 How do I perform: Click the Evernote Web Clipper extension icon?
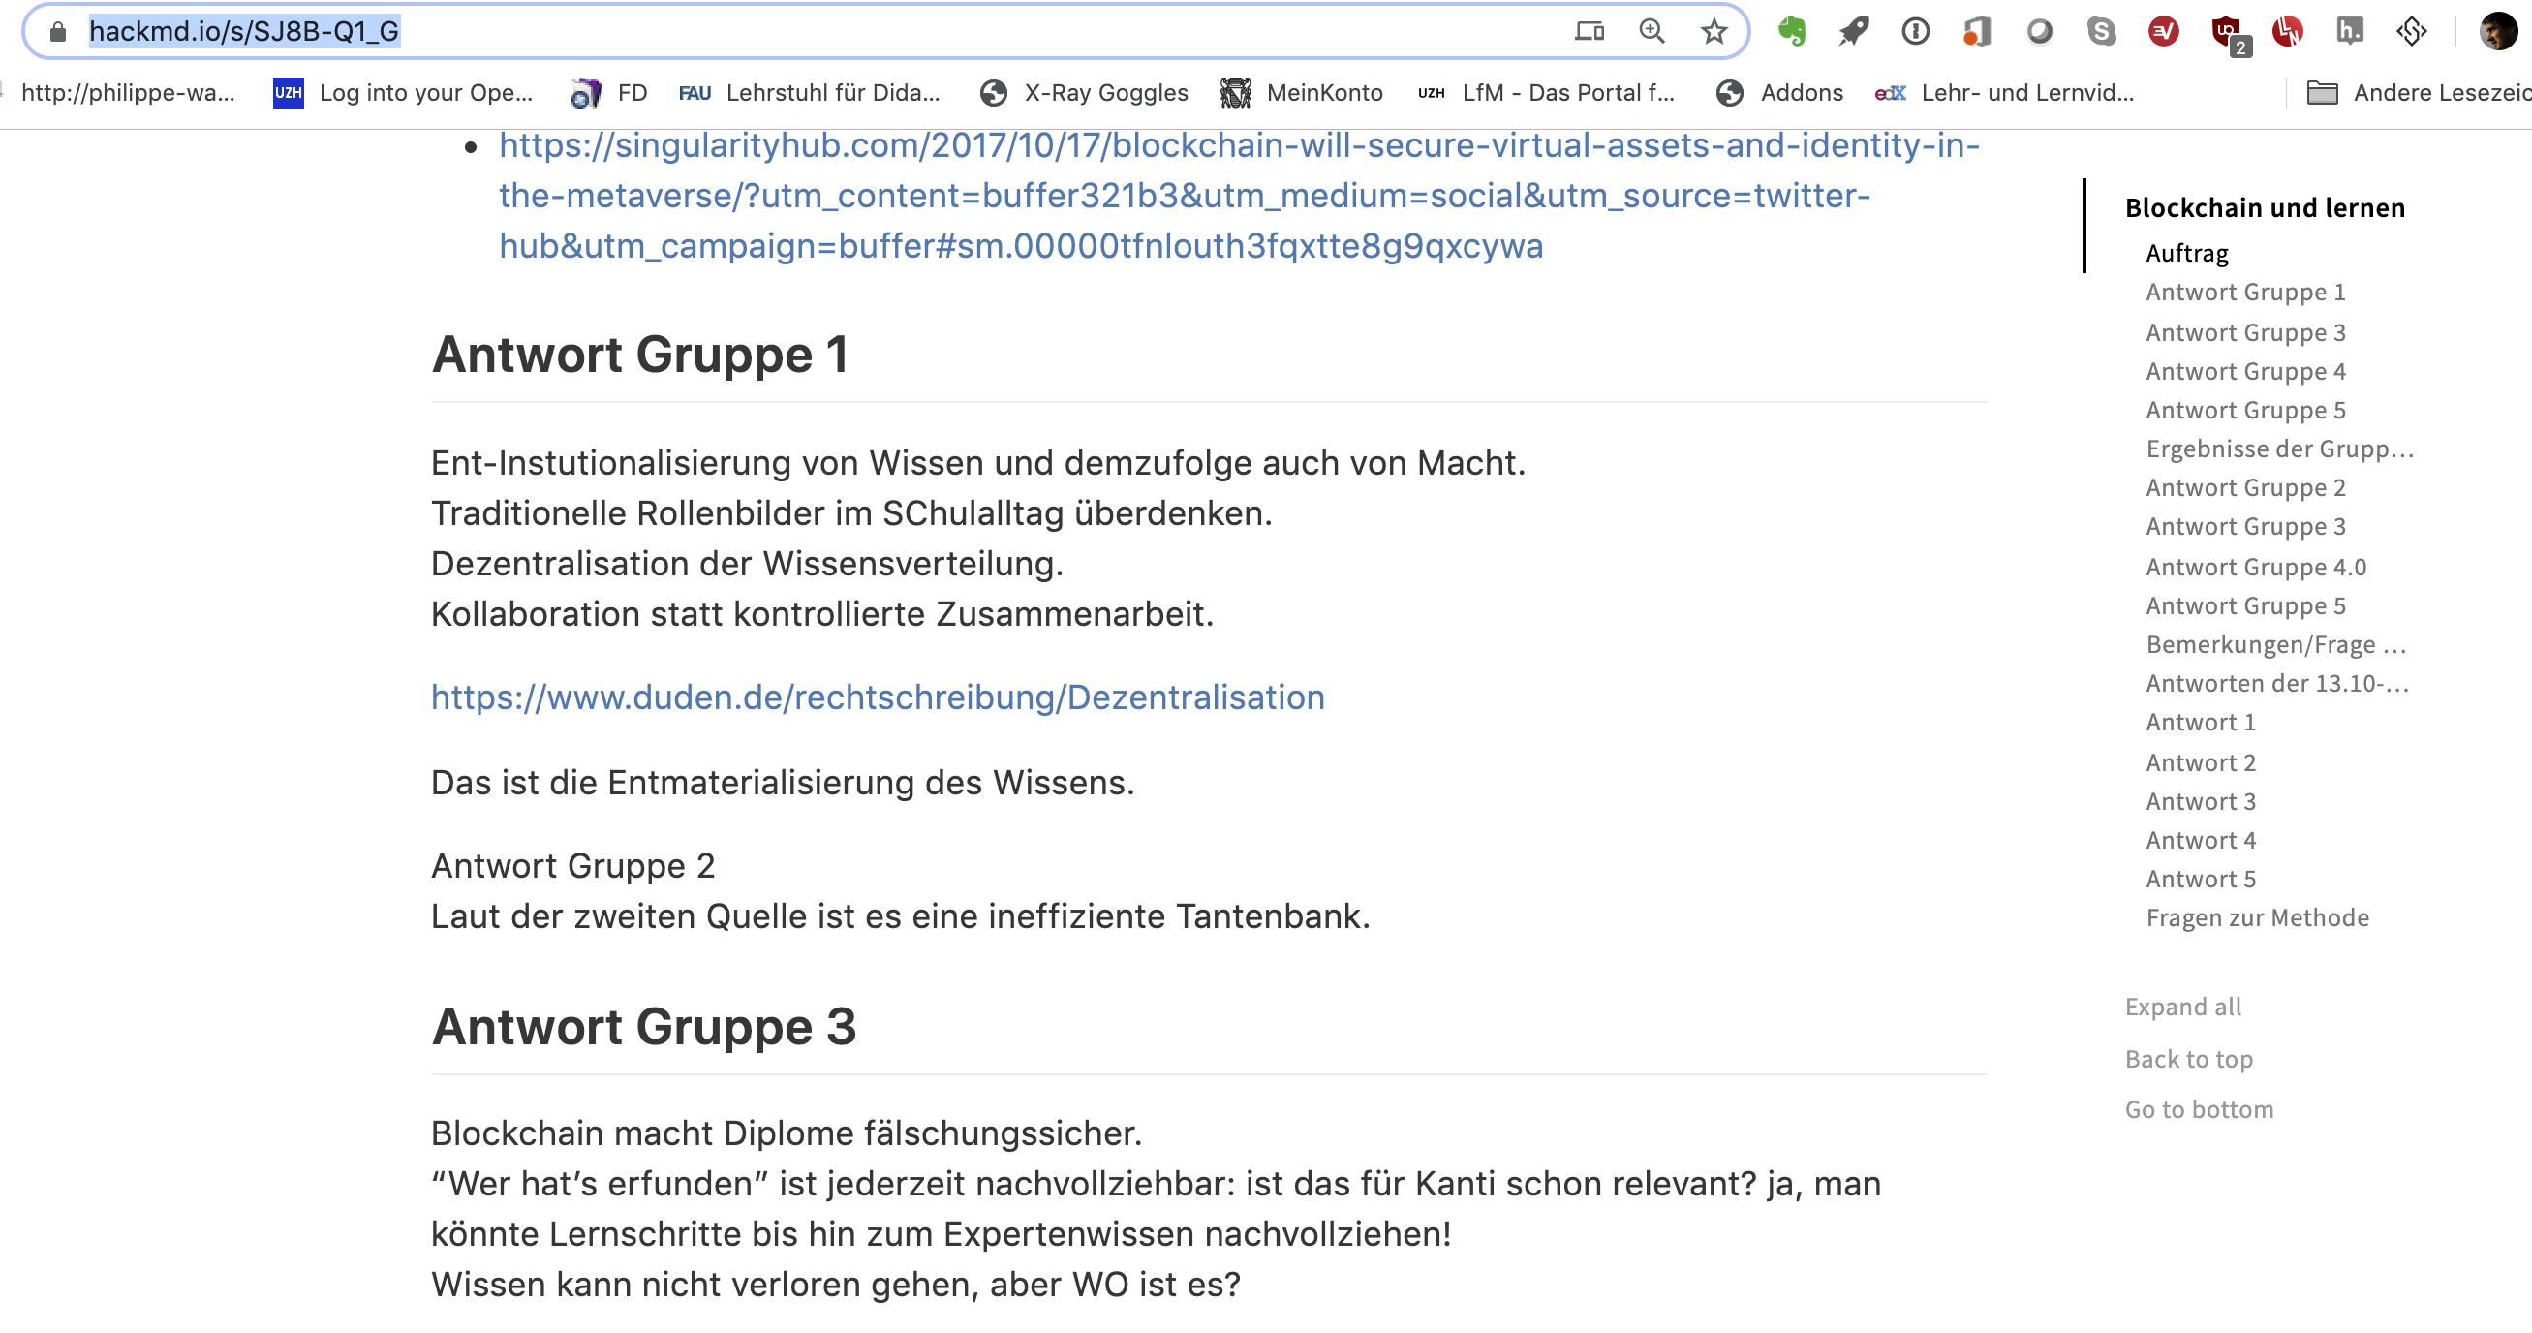1791,31
